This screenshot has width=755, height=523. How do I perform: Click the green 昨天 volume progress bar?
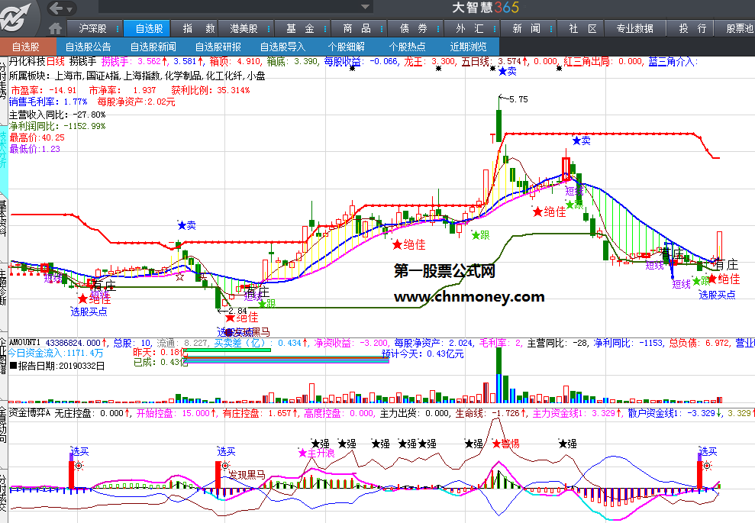(x=227, y=350)
